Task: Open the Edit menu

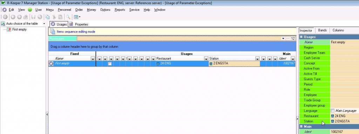Action: point(12,10)
